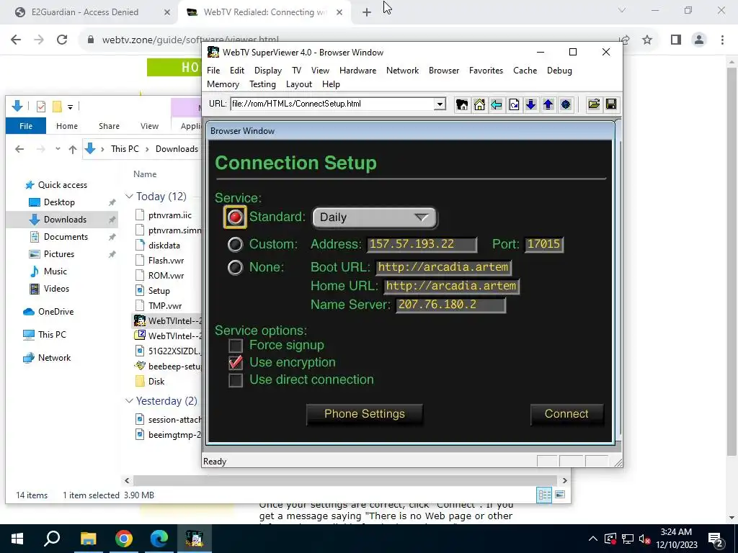This screenshot has width=738, height=553.
Task: Open the Testing menu
Action: click(x=262, y=84)
